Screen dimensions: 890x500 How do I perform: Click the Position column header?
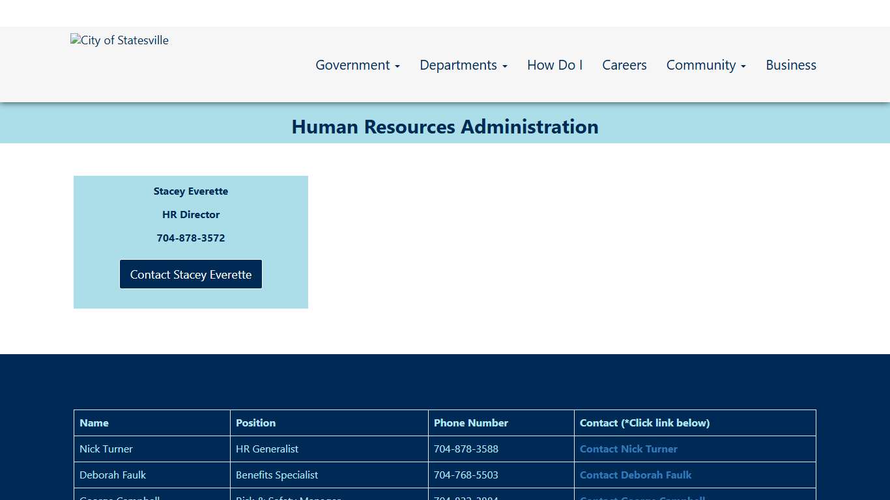[255, 423]
